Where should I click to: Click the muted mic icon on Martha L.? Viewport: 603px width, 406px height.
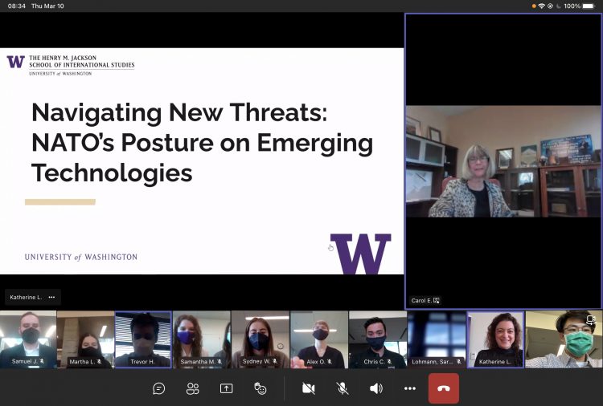coord(99,362)
